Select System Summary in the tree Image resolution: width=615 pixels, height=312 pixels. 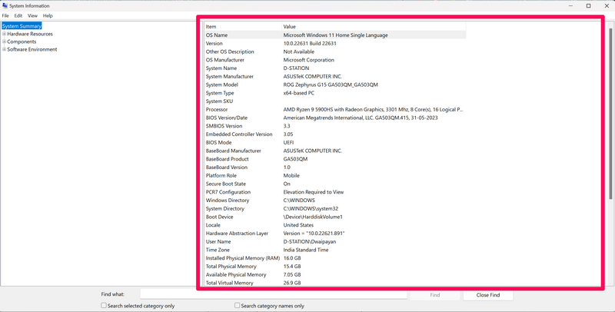pos(22,26)
